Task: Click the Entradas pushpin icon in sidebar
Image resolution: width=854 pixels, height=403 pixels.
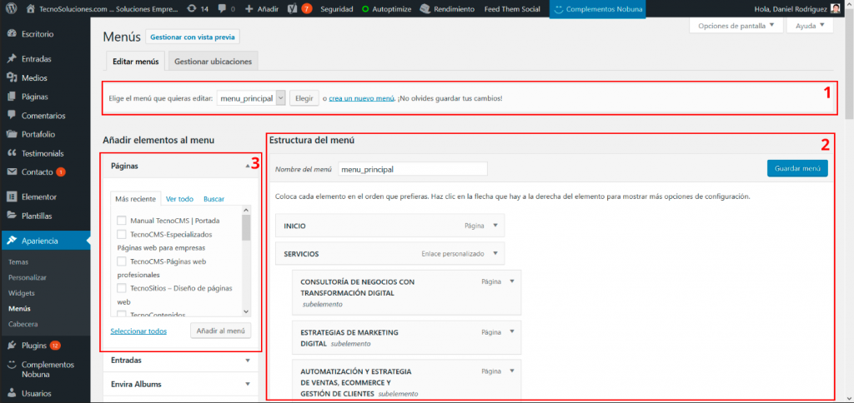Action: pyautogui.click(x=12, y=59)
